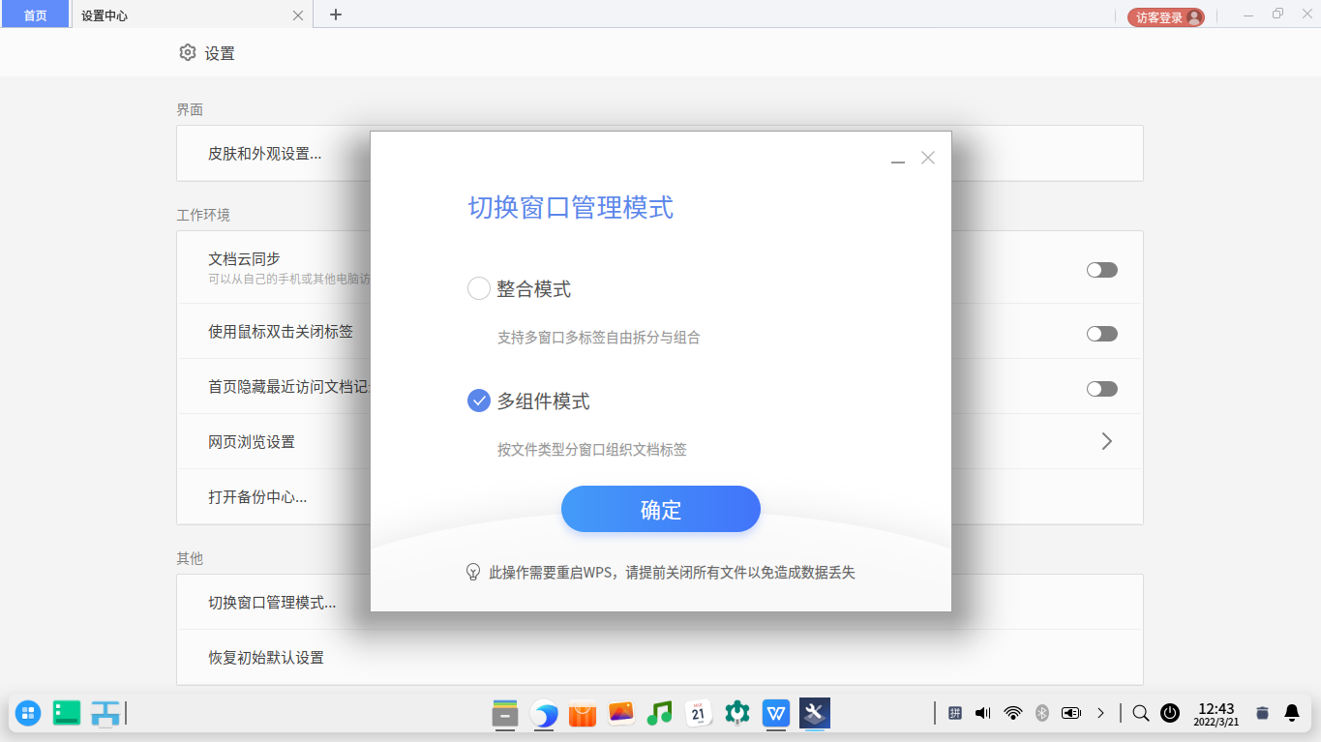Viewport: 1321px width, 742px height.
Task: Expand the system tray overflow chevron
Action: coord(1100,713)
